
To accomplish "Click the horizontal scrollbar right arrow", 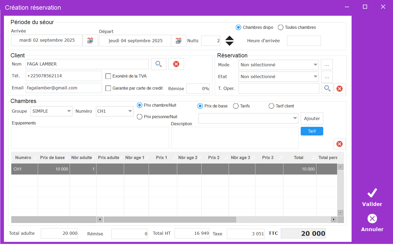I will coord(333,220).
